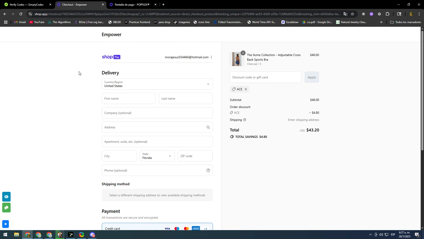Screen dimensions: 424x239
Task: Open the blue eye sidebar widget
Action: [x=6, y=197]
